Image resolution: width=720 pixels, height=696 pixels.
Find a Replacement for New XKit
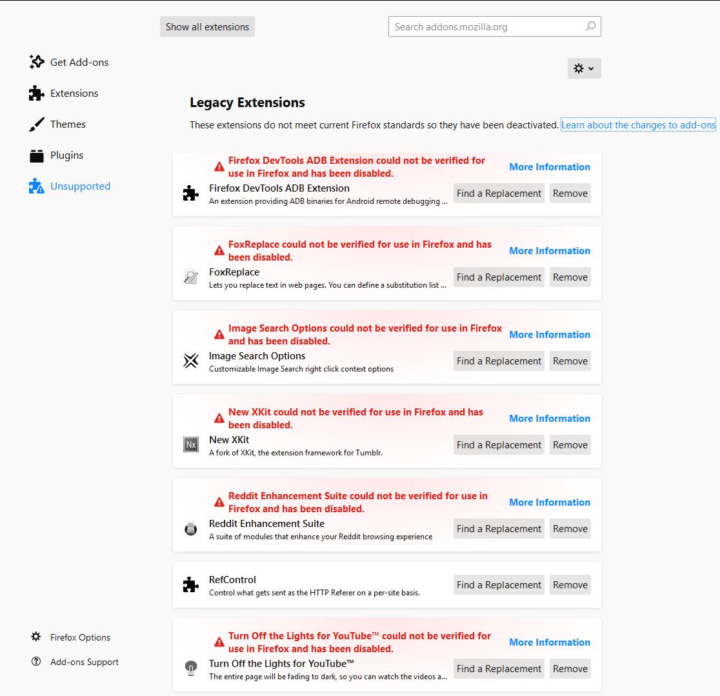coord(499,445)
